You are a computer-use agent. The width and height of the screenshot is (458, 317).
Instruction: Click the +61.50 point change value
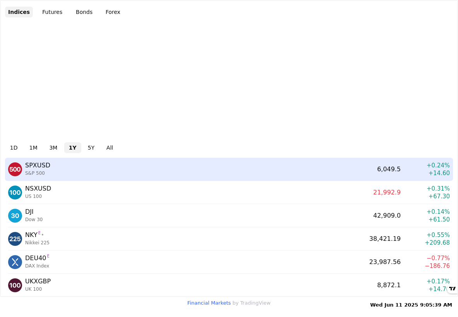439,220
